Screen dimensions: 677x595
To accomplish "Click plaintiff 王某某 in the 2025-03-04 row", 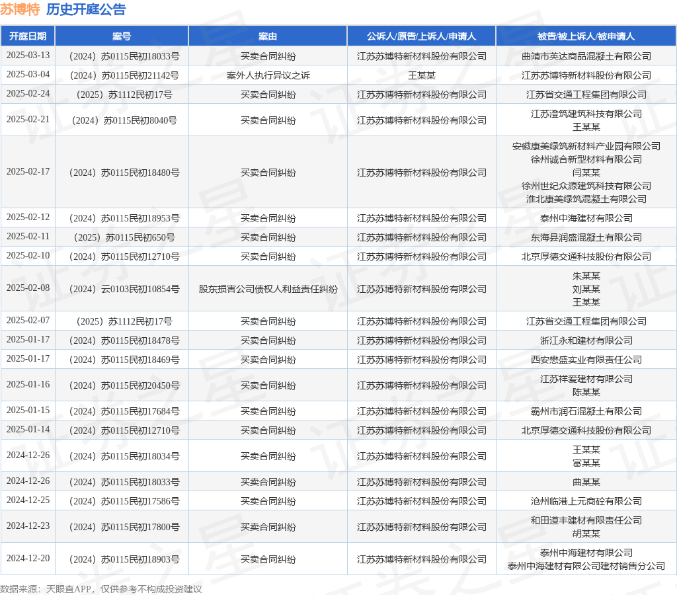I will click(422, 75).
